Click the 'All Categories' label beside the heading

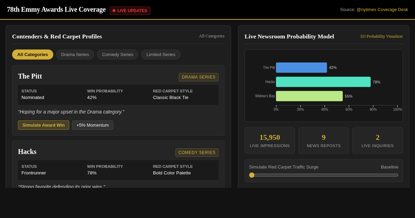(212, 36)
